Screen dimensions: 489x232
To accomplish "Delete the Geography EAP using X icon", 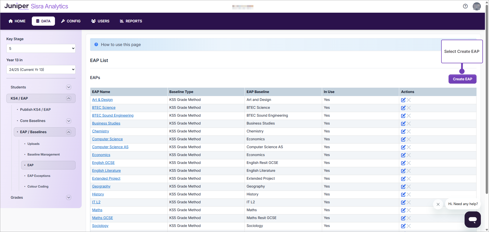I will coord(409,187).
